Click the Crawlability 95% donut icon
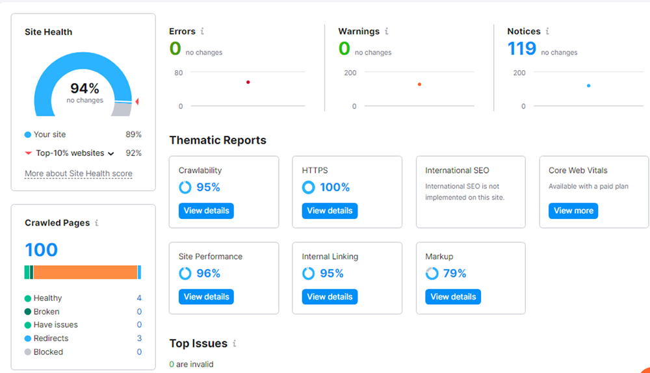Viewport: 650px width, 373px height. 185,187
